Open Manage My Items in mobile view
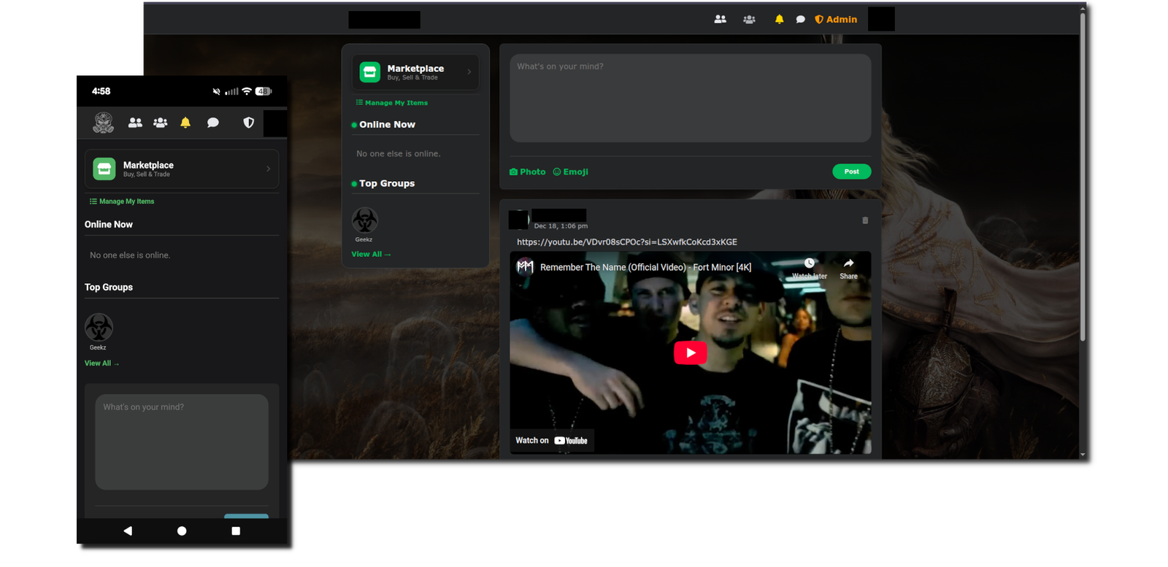The image size is (1168, 567). click(x=122, y=201)
